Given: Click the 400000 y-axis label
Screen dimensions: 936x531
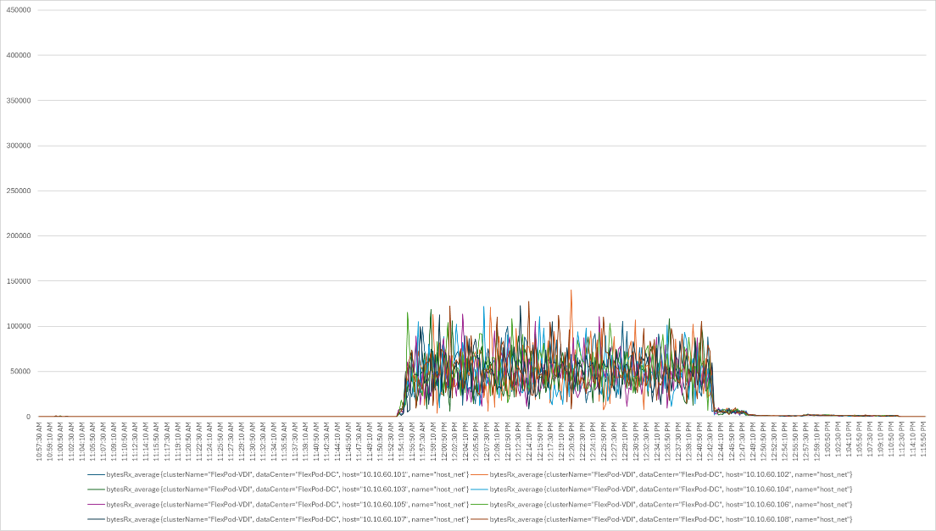Looking at the screenshot, I should pos(18,55).
